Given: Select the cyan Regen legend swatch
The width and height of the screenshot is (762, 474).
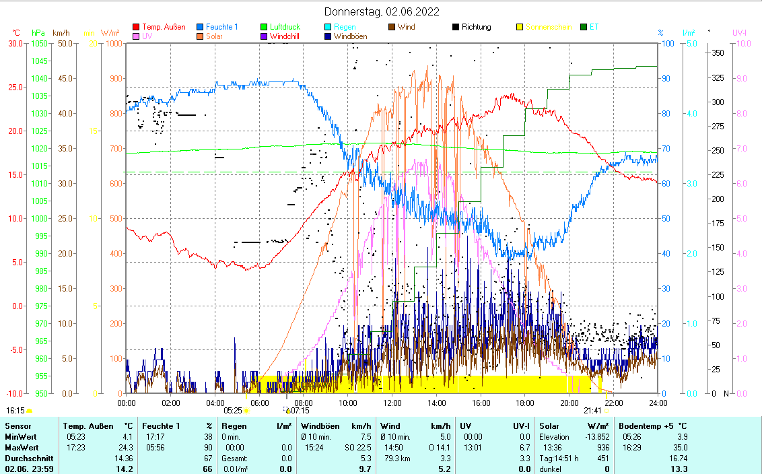Looking at the screenshot, I should tap(328, 28).
